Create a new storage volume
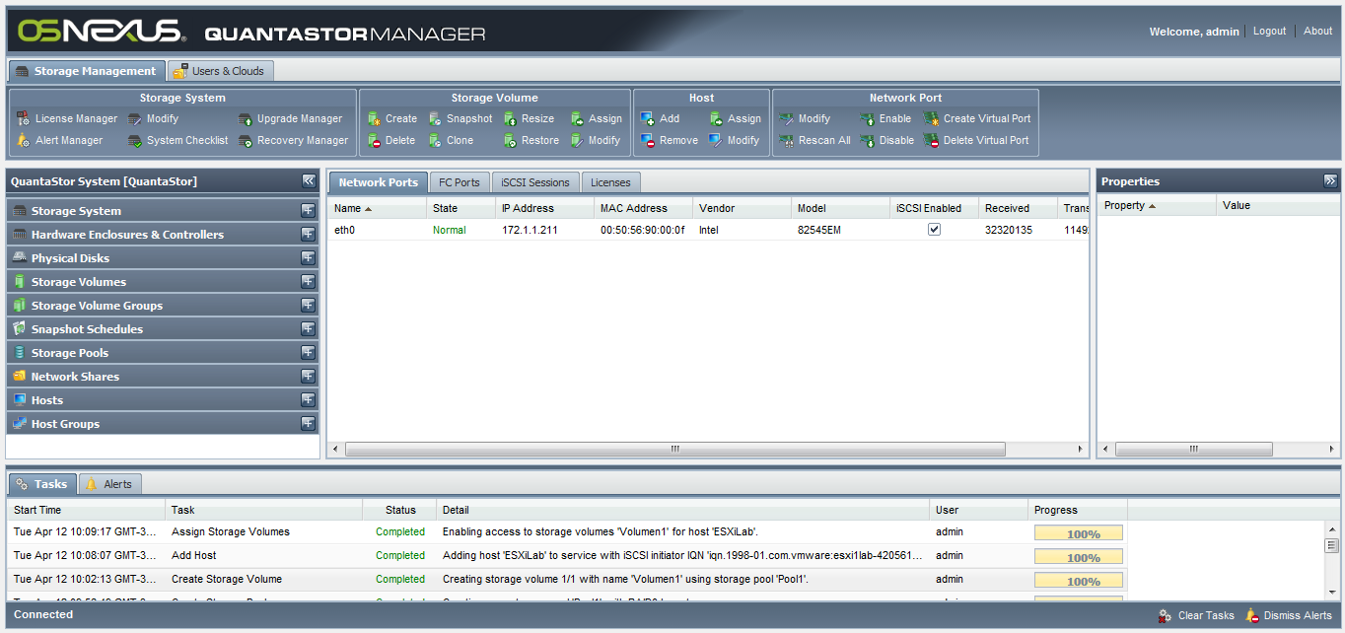 [x=391, y=118]
